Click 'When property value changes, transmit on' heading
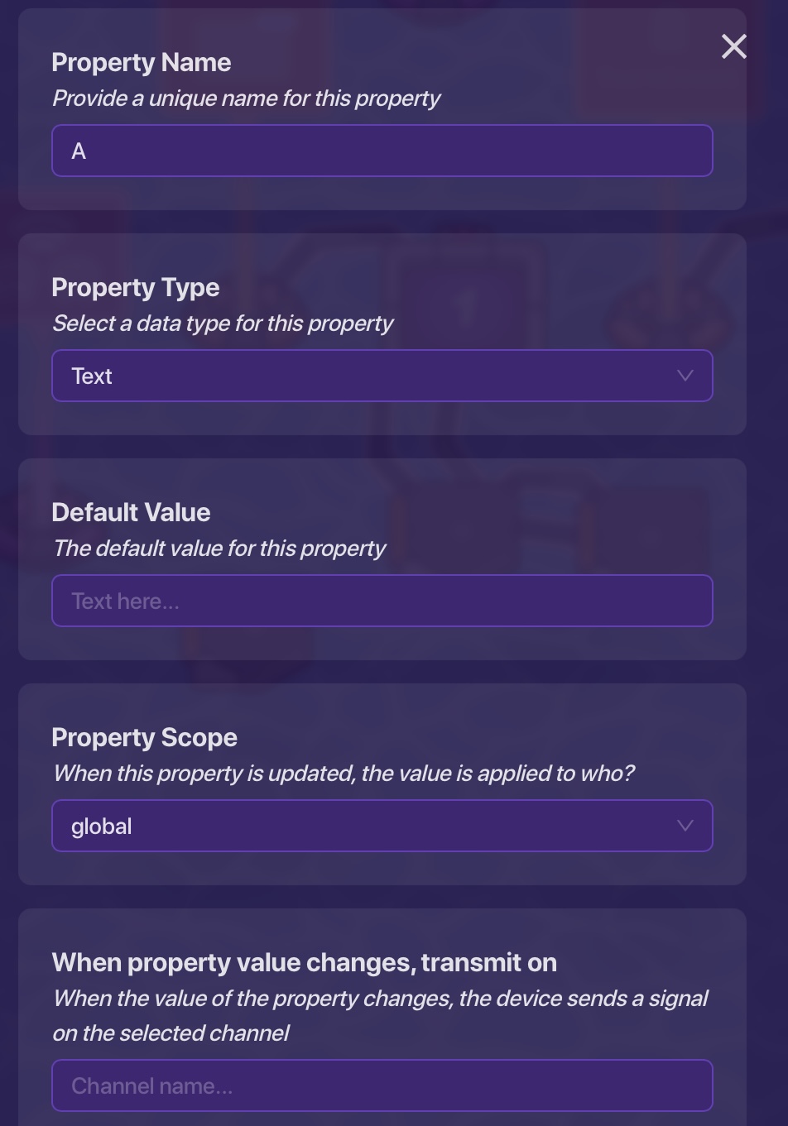788x1126 pixels. [304, 963]
